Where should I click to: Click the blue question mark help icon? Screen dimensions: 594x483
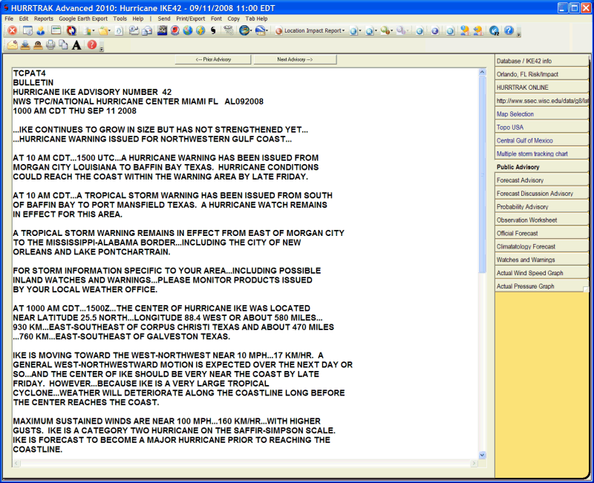tap(508, 31)
